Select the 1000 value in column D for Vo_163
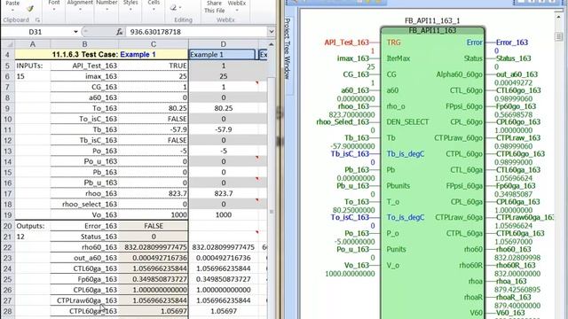568x319 pixels. point(223,214)
